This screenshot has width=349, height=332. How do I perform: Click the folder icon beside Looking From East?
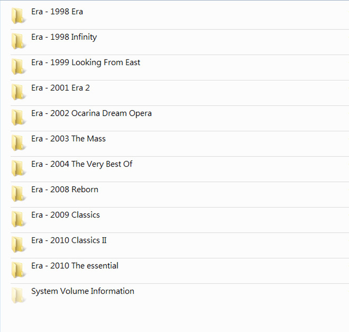click(18, 67)
